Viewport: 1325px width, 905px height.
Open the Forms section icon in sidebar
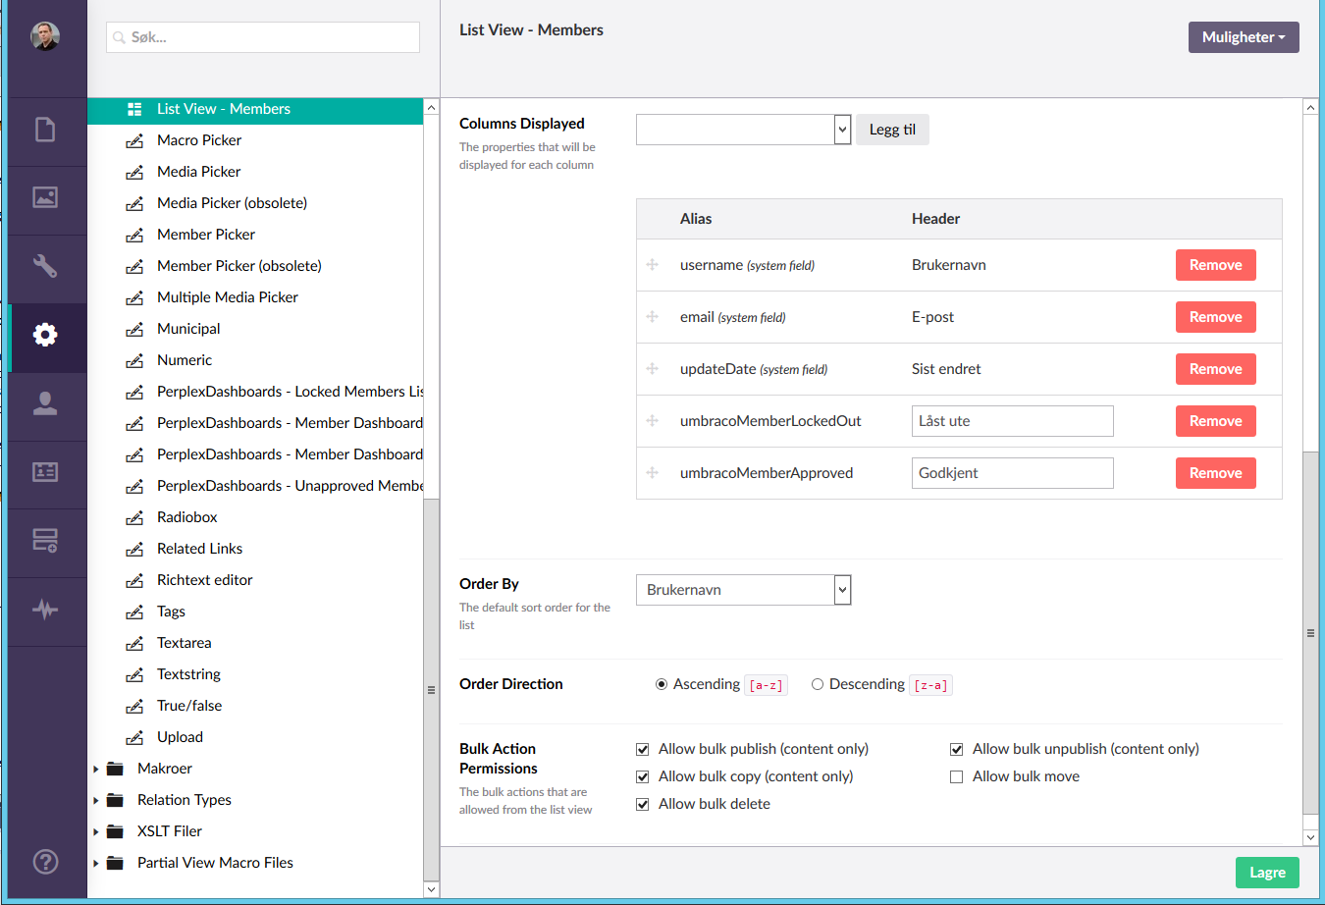(45, 540)
